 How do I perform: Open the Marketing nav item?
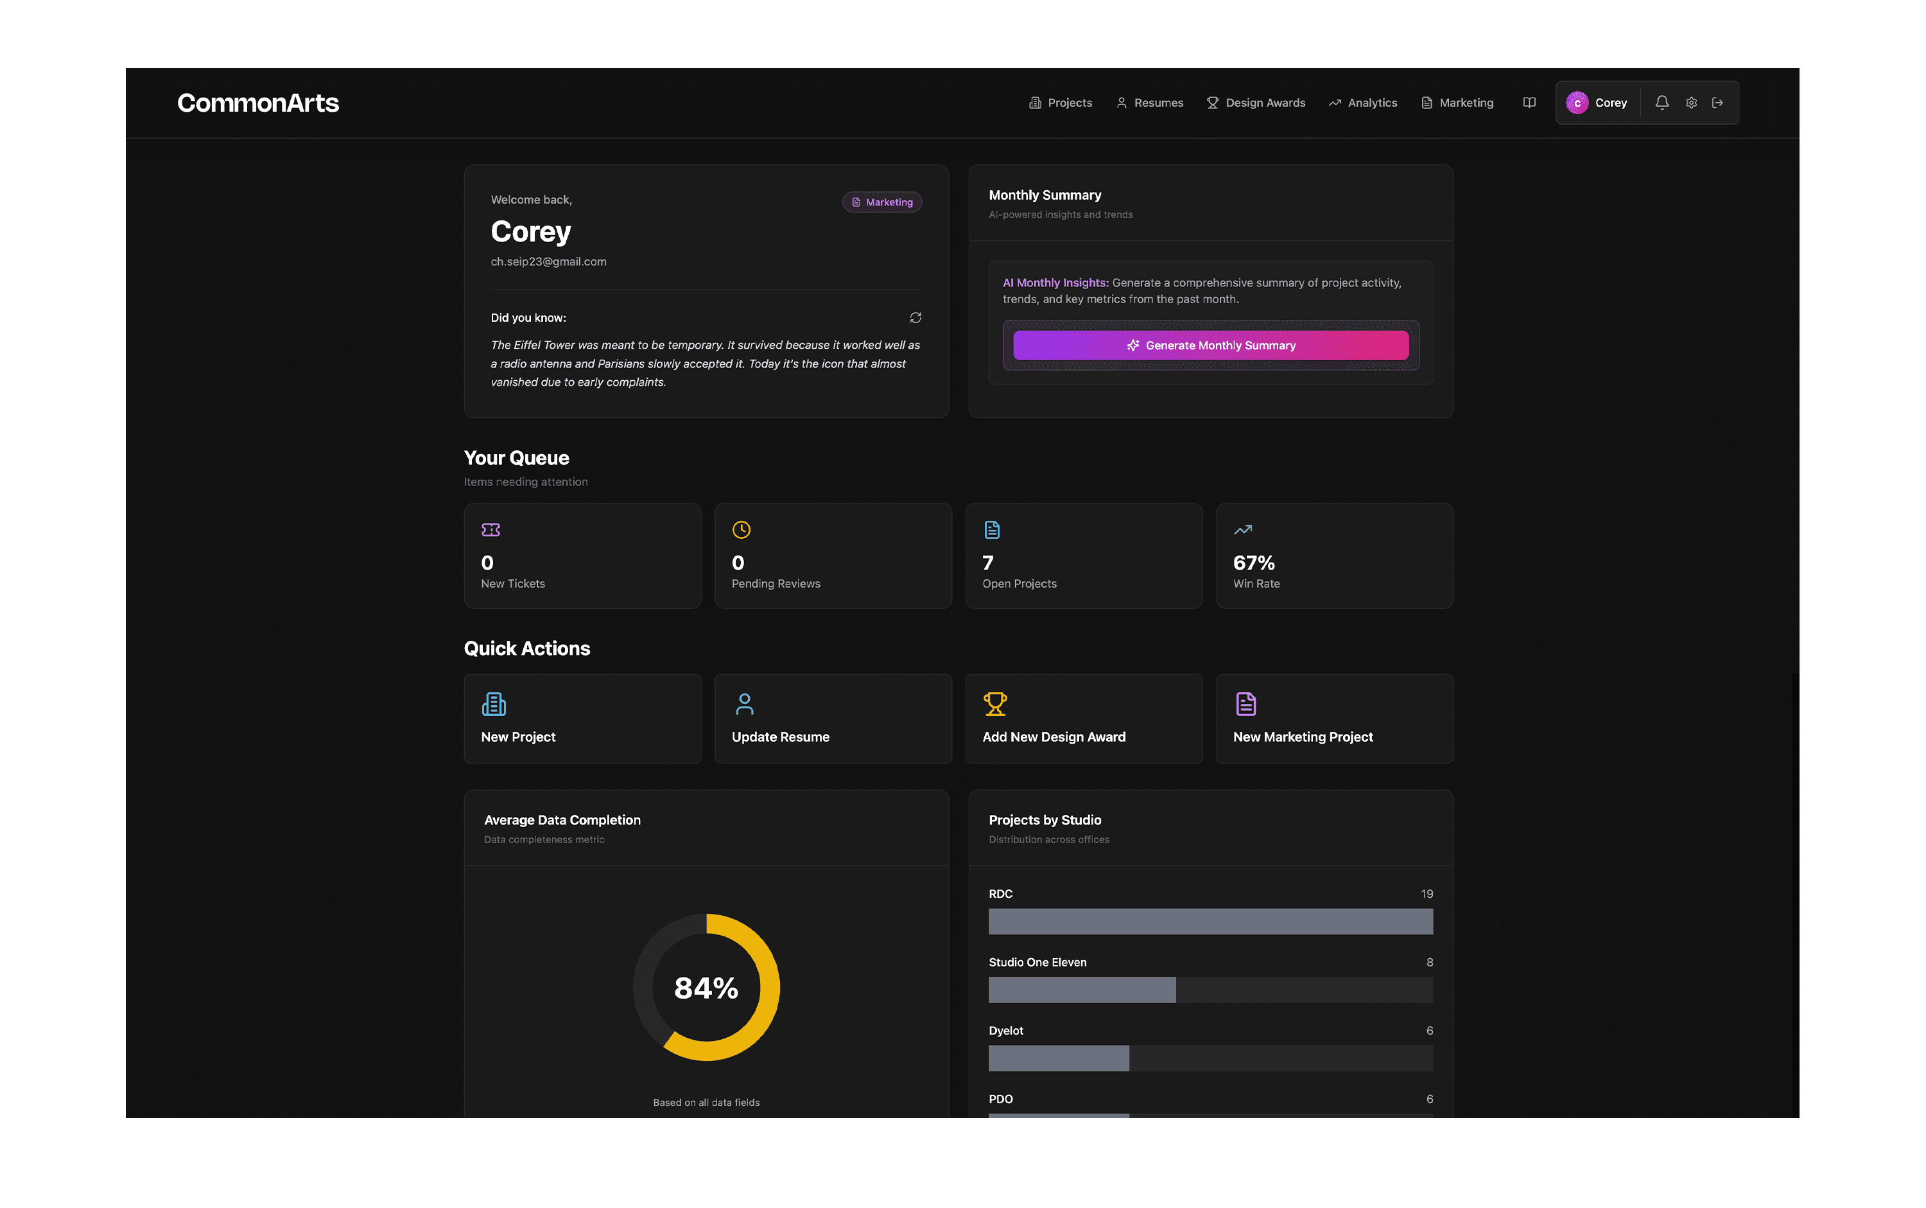click(x=1457, y=102)
